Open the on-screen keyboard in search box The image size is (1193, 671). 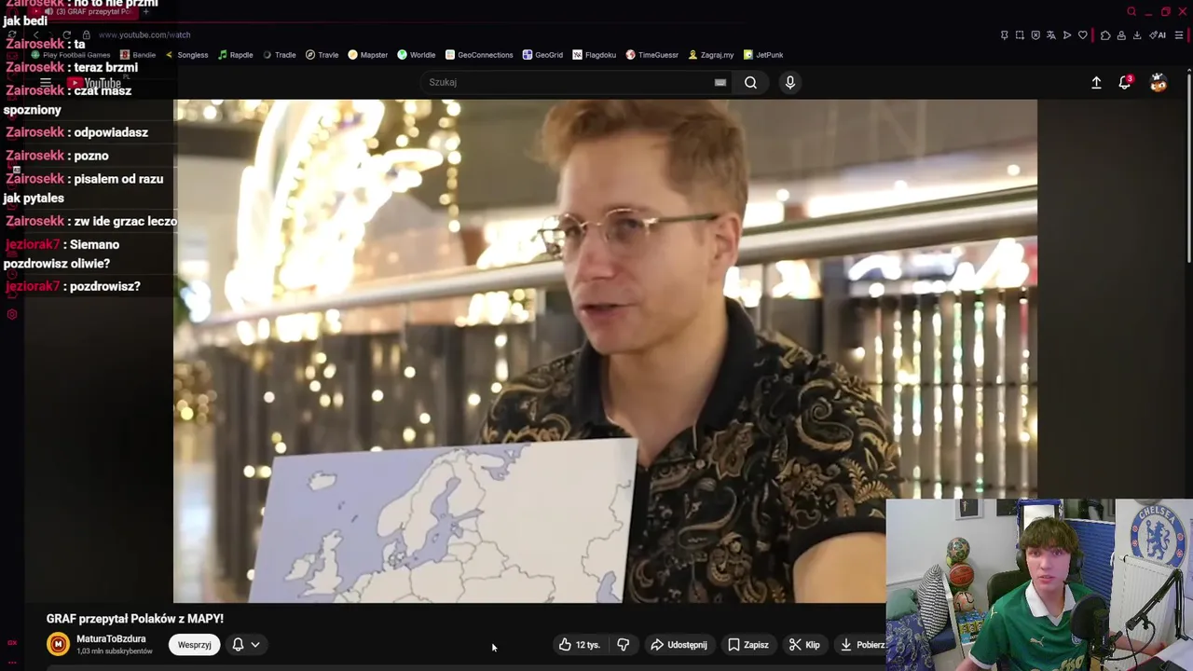pyautogui.click(x=720, y=82)
